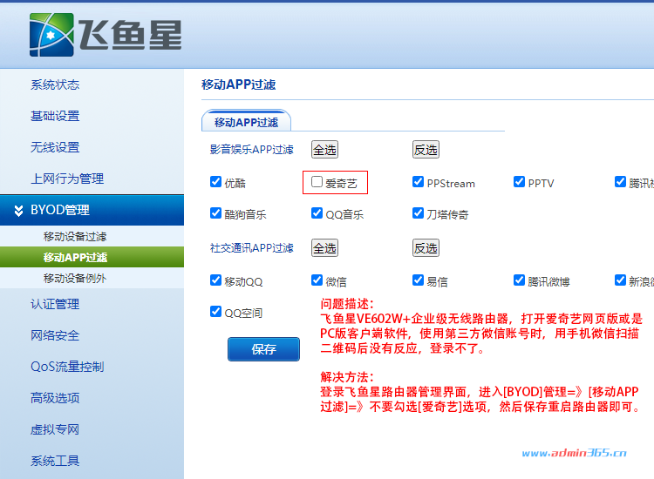Uncheck the 优酷 checkbox
Screen dimensions: 654x479
pos(215,182)
